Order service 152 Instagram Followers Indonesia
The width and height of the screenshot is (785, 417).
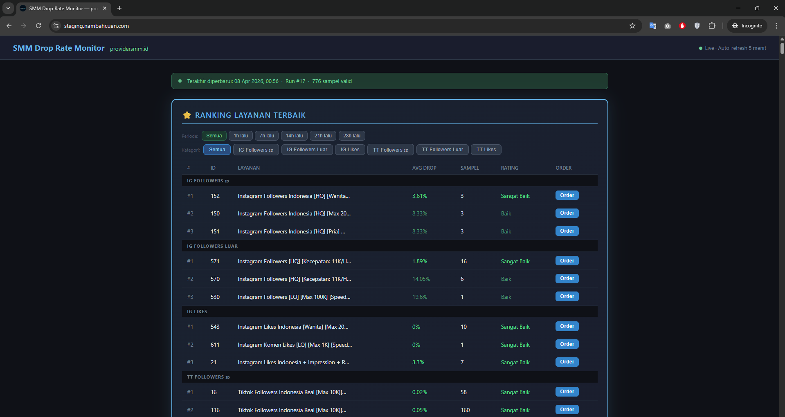coord(567,195)
